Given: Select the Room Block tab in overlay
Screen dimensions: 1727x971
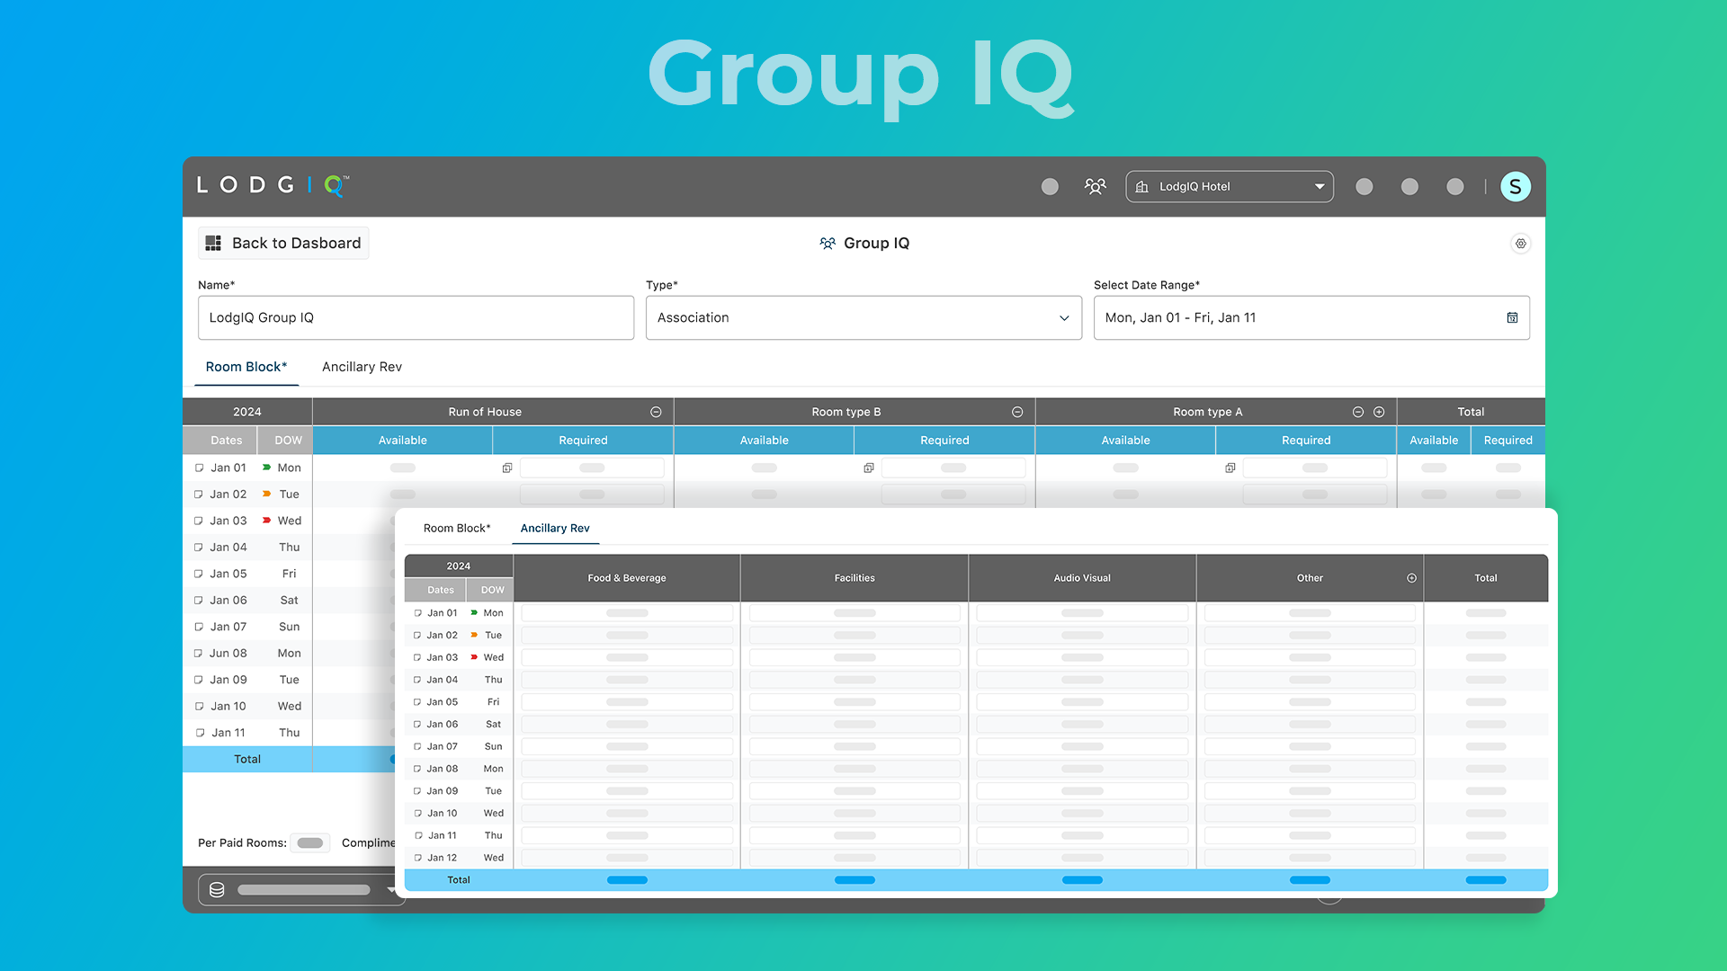Looking at the screenshot, I should click(x=457, y=528).
